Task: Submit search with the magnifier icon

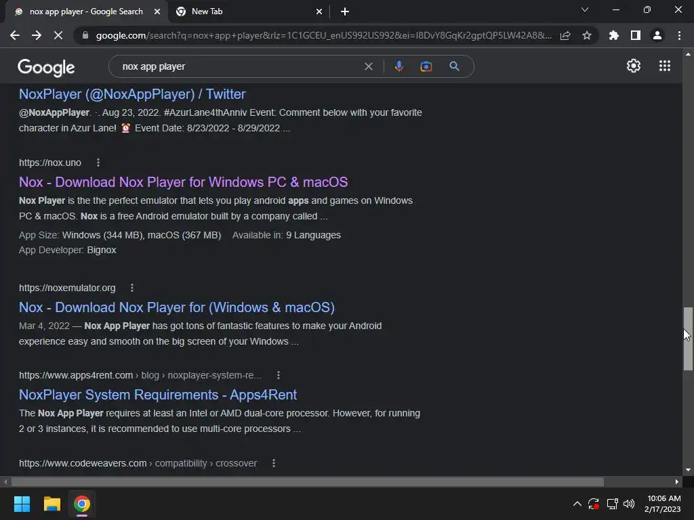Action: (454, 66)
